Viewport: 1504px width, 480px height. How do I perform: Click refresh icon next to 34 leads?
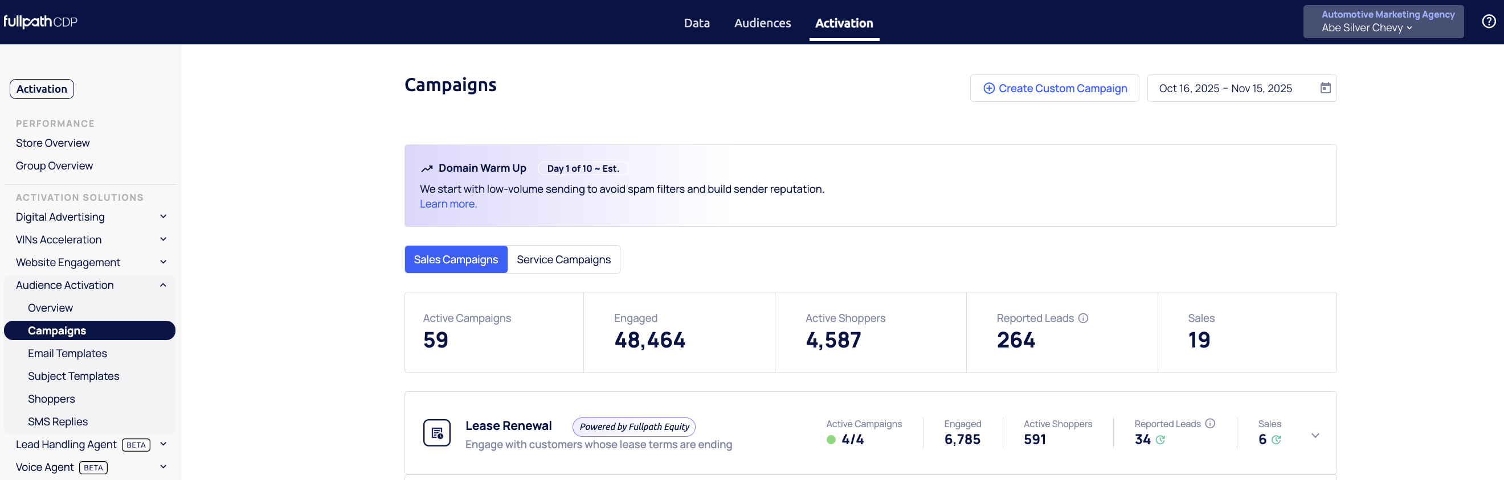pos(1160,440)
